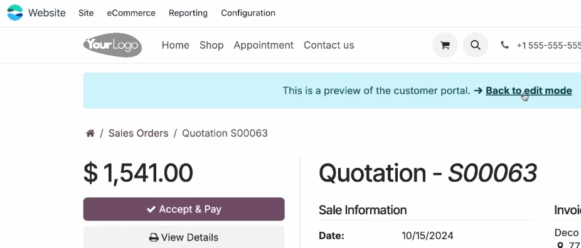
Task: Click the printer icon on View Details
Action: [154, 237]
